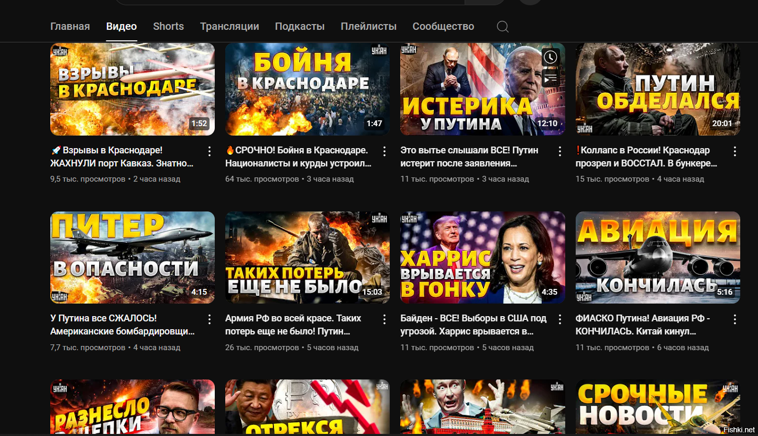The image size is (758, 436).
Task: Open video title 'СРОЧНО! Бойня в Краснодаре'
Action: pyautogui.click(x=299, y=157)
